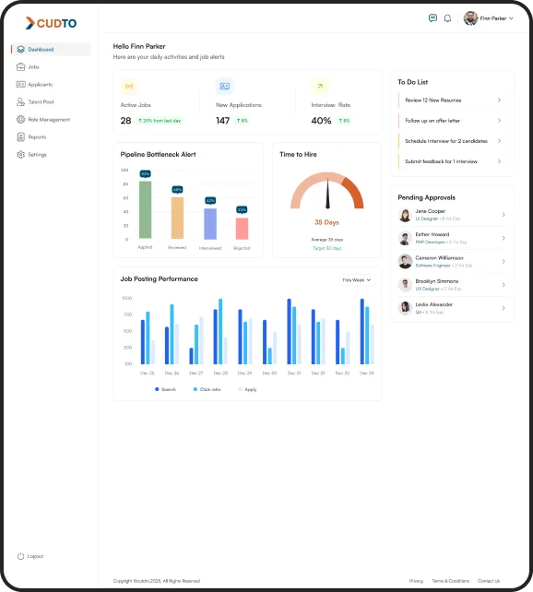Click the Time to Hire gauge needle
This screenshot has height=592, width=533.
point(327,194)
